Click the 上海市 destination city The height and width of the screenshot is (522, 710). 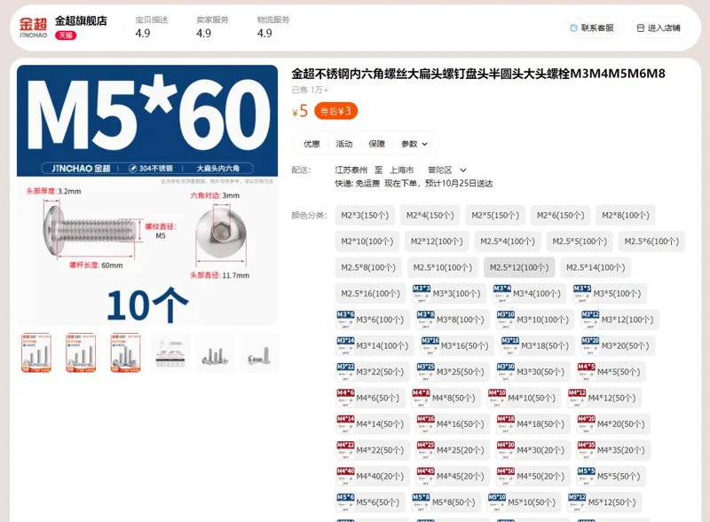pos(402,170)
